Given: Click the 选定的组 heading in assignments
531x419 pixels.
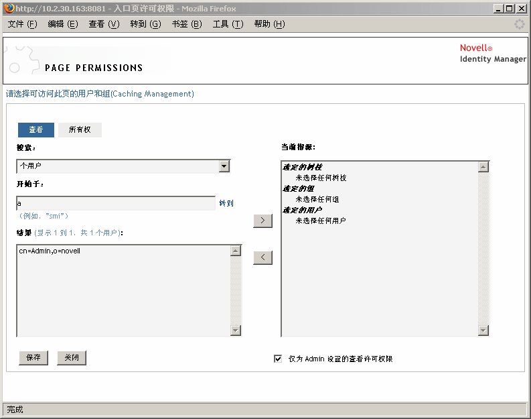Looking at the screenshot, I should 299,188.
